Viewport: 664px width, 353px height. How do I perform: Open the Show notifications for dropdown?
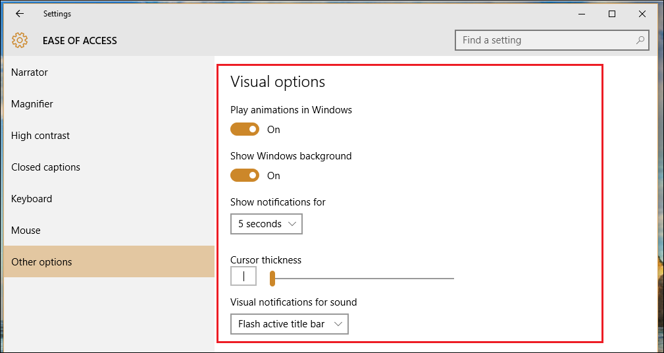[267, 224]
